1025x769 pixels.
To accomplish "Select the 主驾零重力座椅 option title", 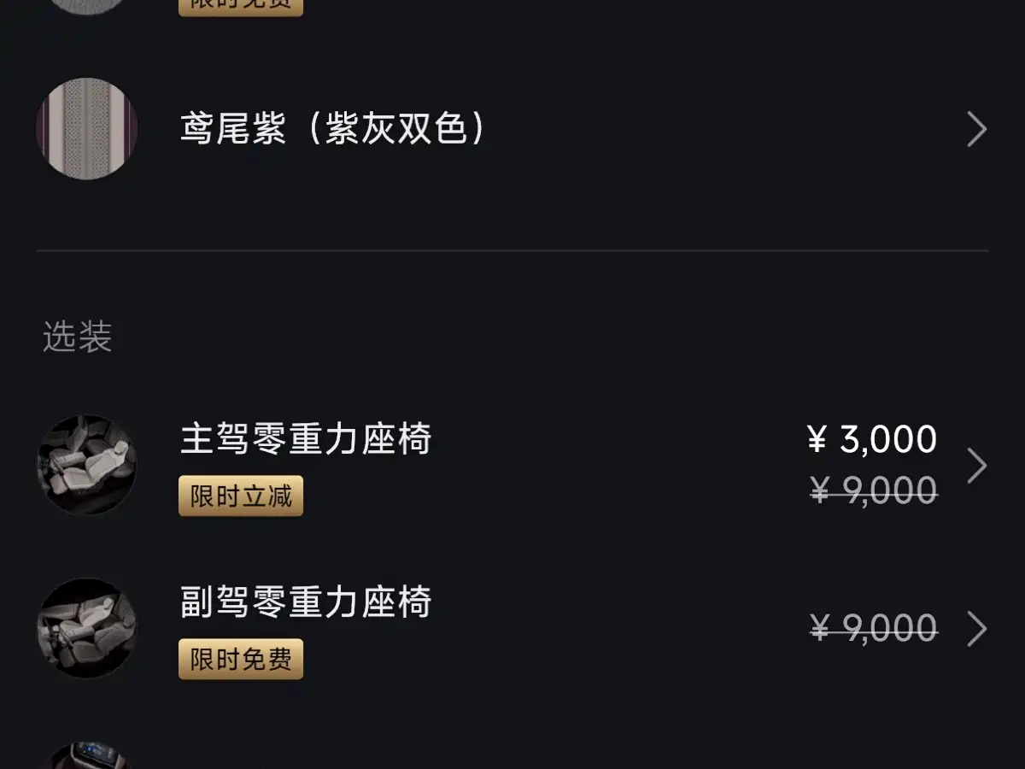I will [x=306, y=439].
